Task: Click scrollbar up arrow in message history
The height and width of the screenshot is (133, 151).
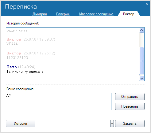Action: [141, 30]
